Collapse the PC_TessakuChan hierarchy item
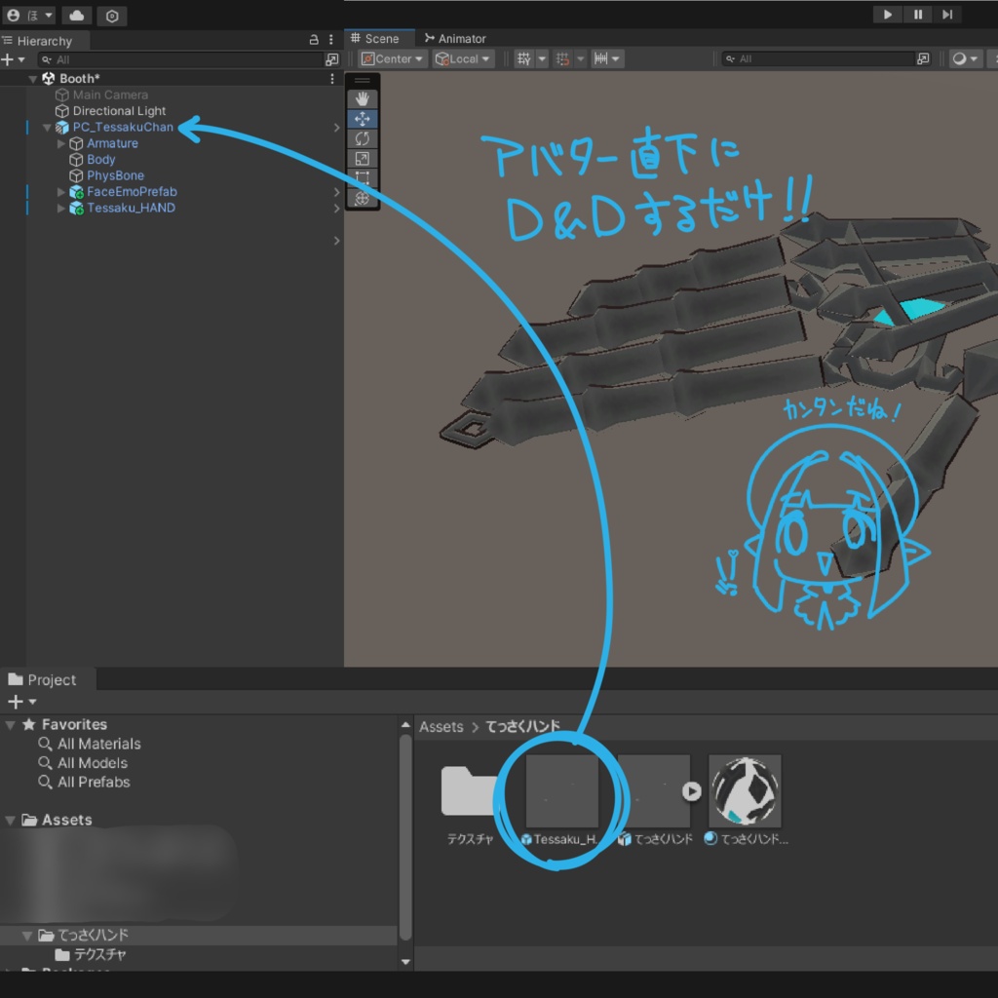The height and width of the screenshot is (998, 998). (x=47, y=128)
